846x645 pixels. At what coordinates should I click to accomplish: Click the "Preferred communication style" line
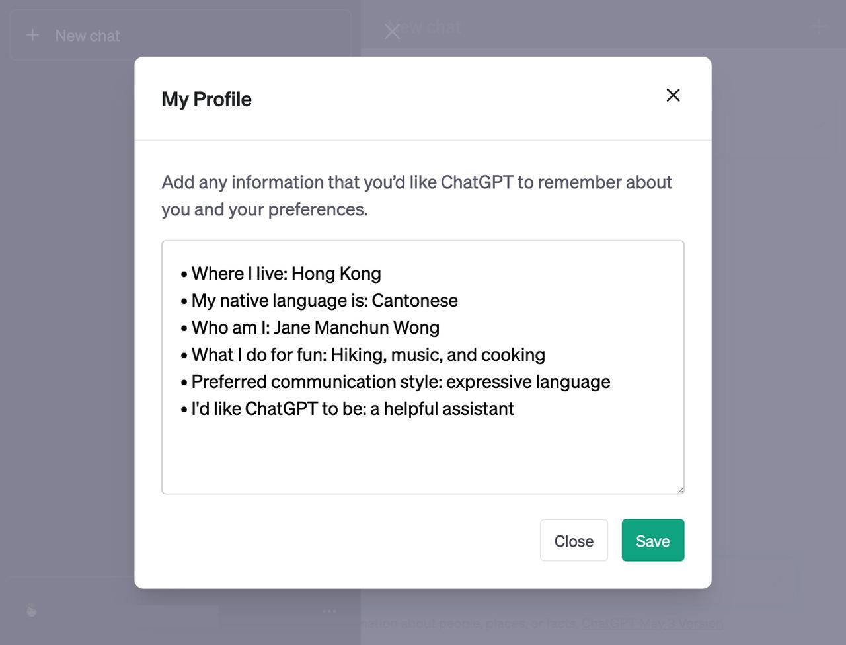401,382
